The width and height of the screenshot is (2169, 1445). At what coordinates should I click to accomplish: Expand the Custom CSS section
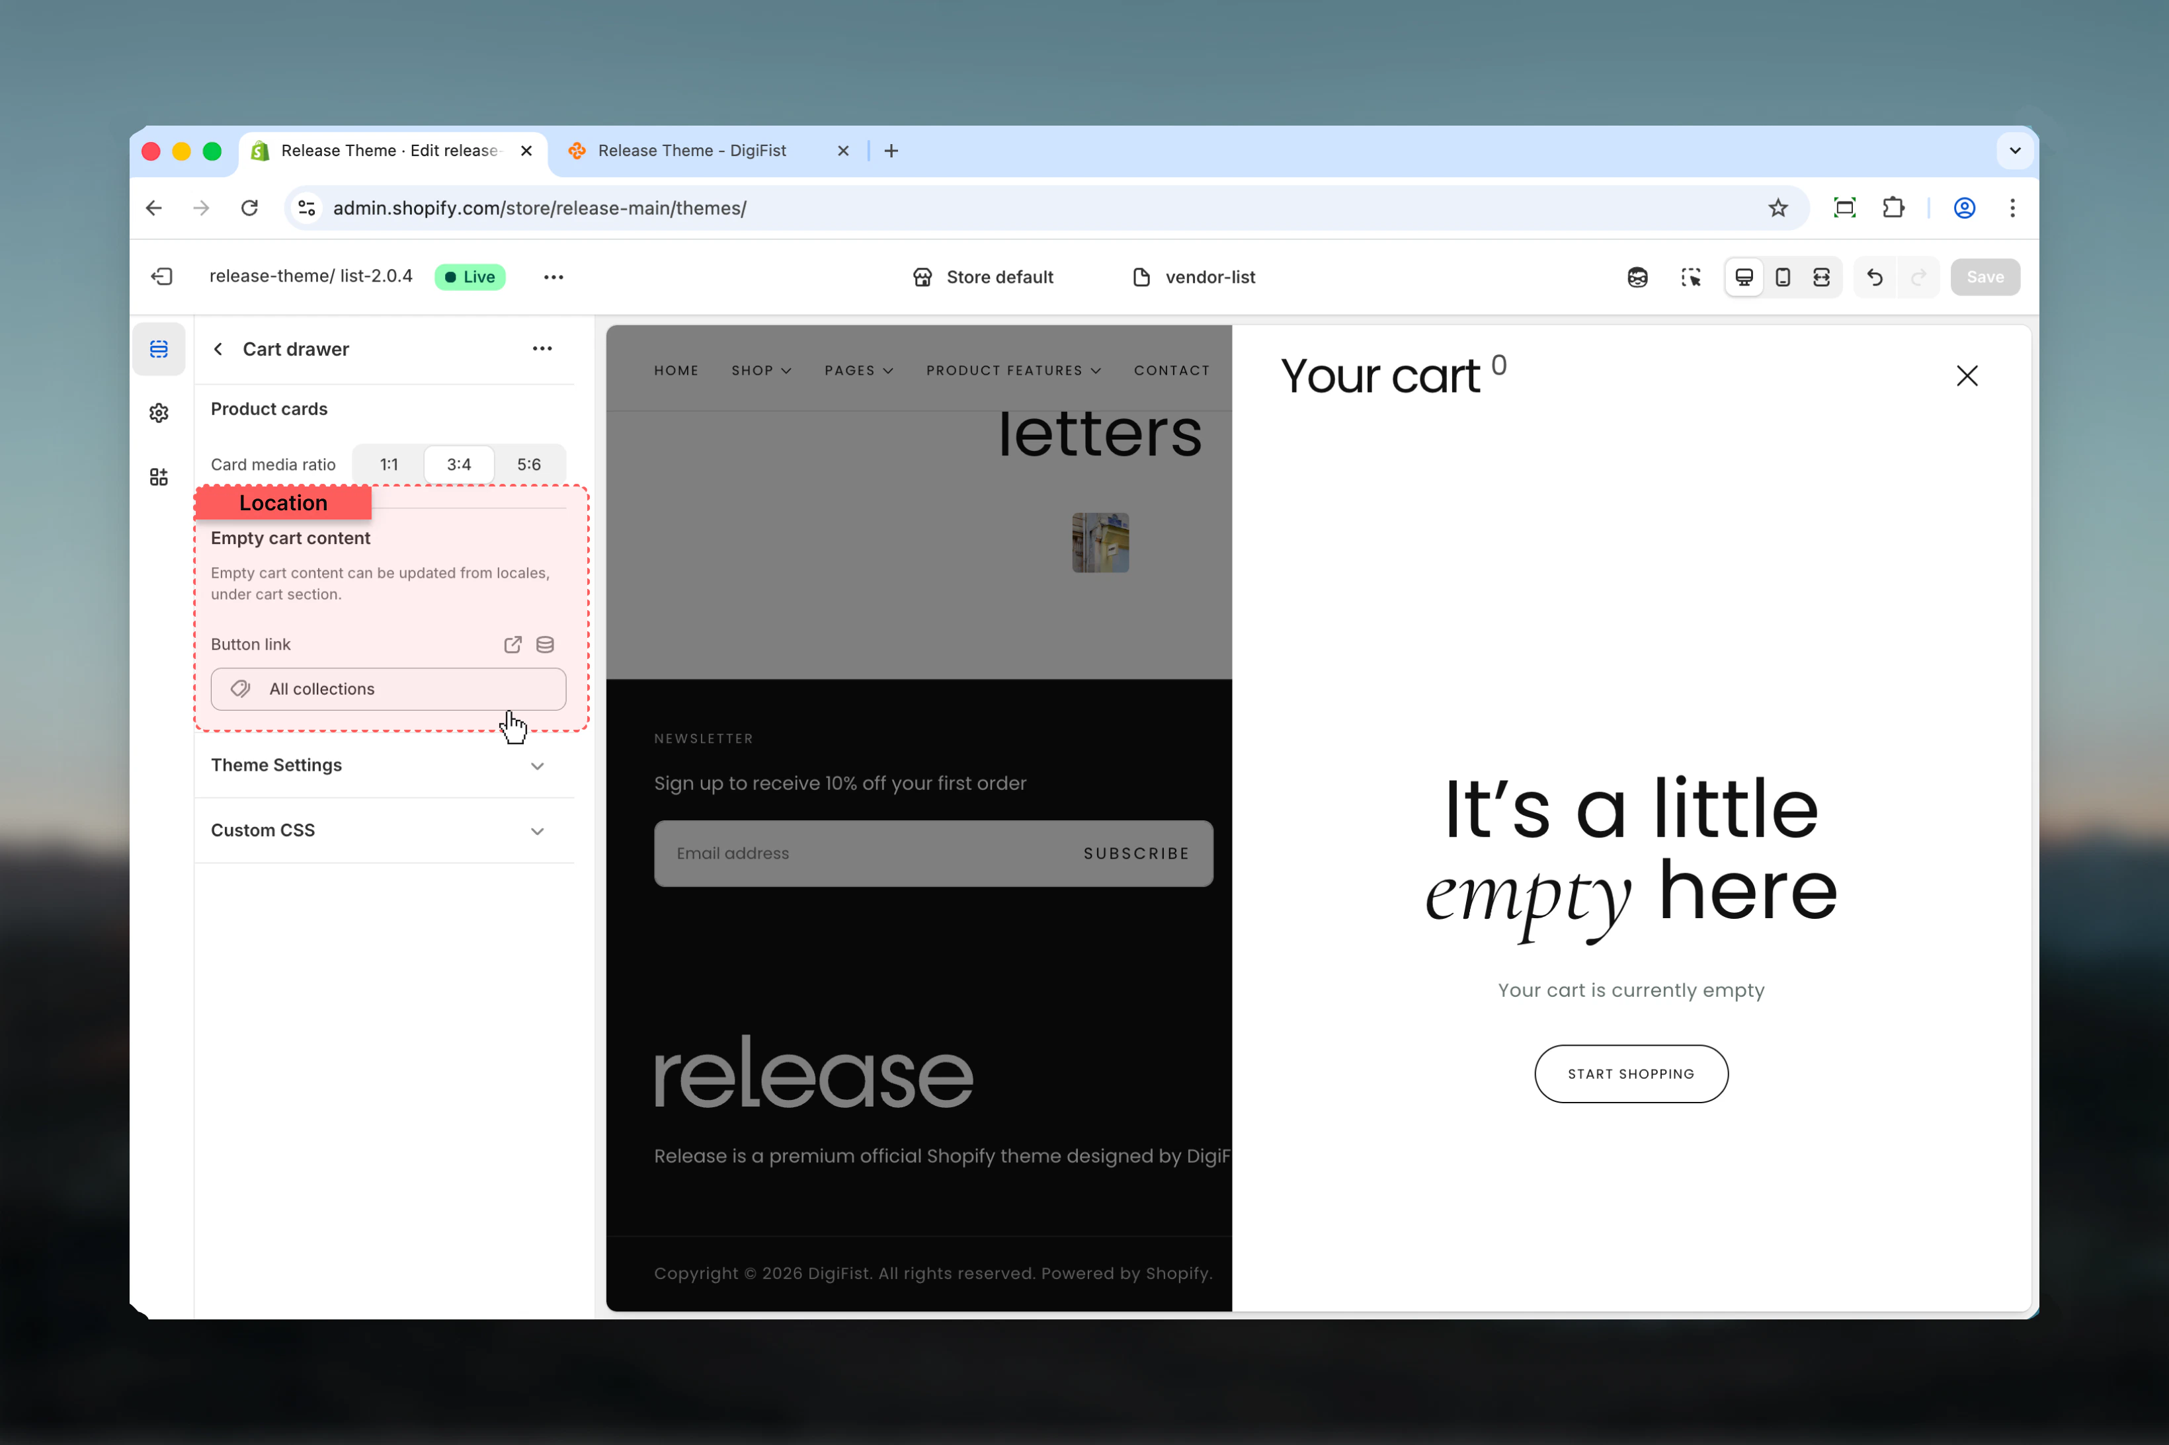[384, 830]
